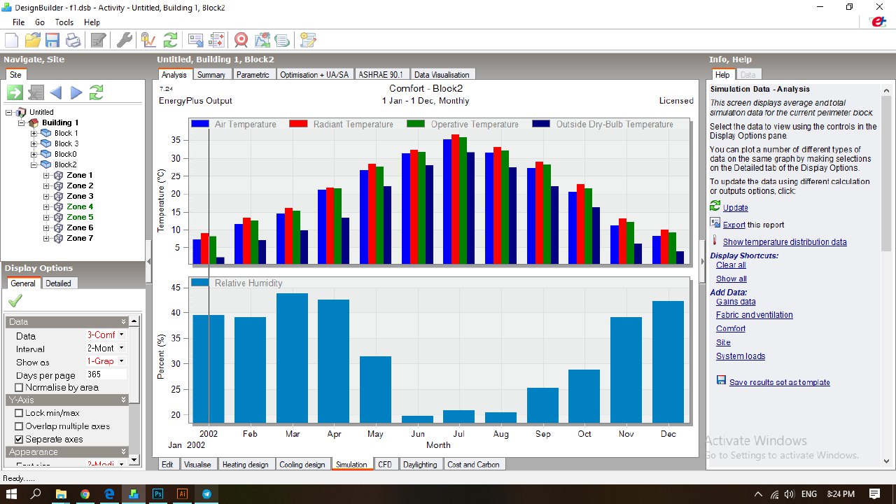This screenshot has width=896, height=504.
Task: Open Windows search from the taskbar
Action: tap(36, 493)
